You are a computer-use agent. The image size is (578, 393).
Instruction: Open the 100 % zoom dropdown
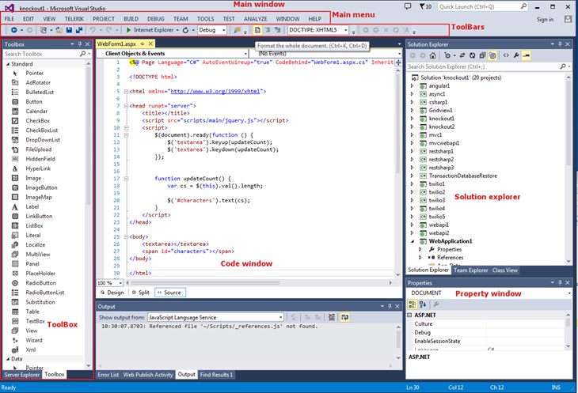point(109,282)
